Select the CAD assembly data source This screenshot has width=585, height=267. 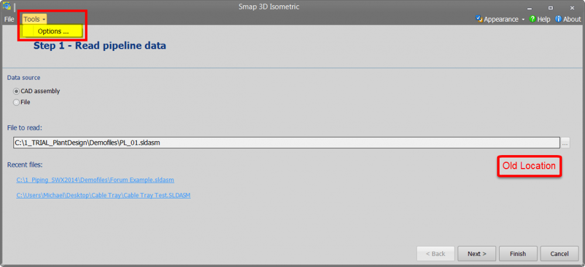point(16,91)
